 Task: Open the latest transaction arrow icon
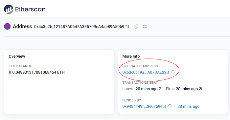point(160,89)
